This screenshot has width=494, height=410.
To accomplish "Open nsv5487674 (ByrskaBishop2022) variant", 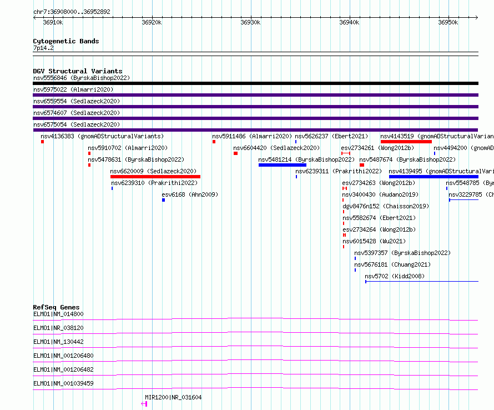I will point(407,159).
